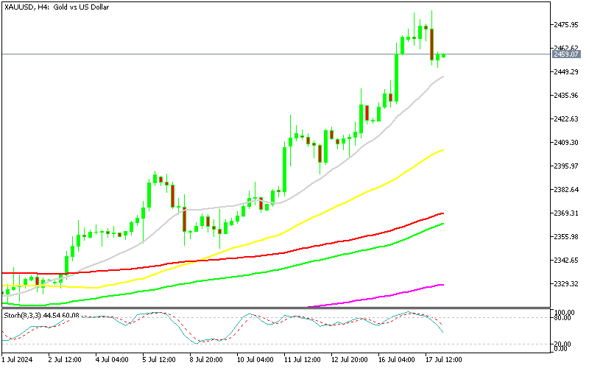Click the 2329.32 price axis label
The image size is (589, 368).
click(565, 284)
